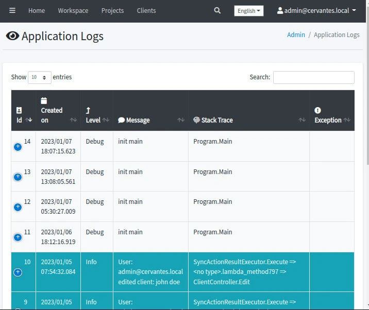Open the Projects nav item
The image size is (369, 310).
click(112, 11)
